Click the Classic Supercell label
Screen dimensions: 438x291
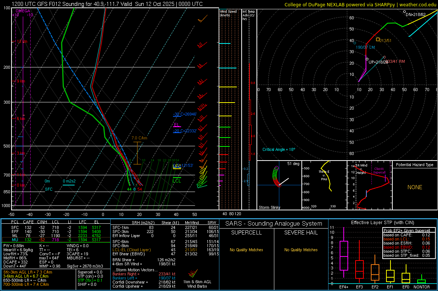(x=379, y=171)
